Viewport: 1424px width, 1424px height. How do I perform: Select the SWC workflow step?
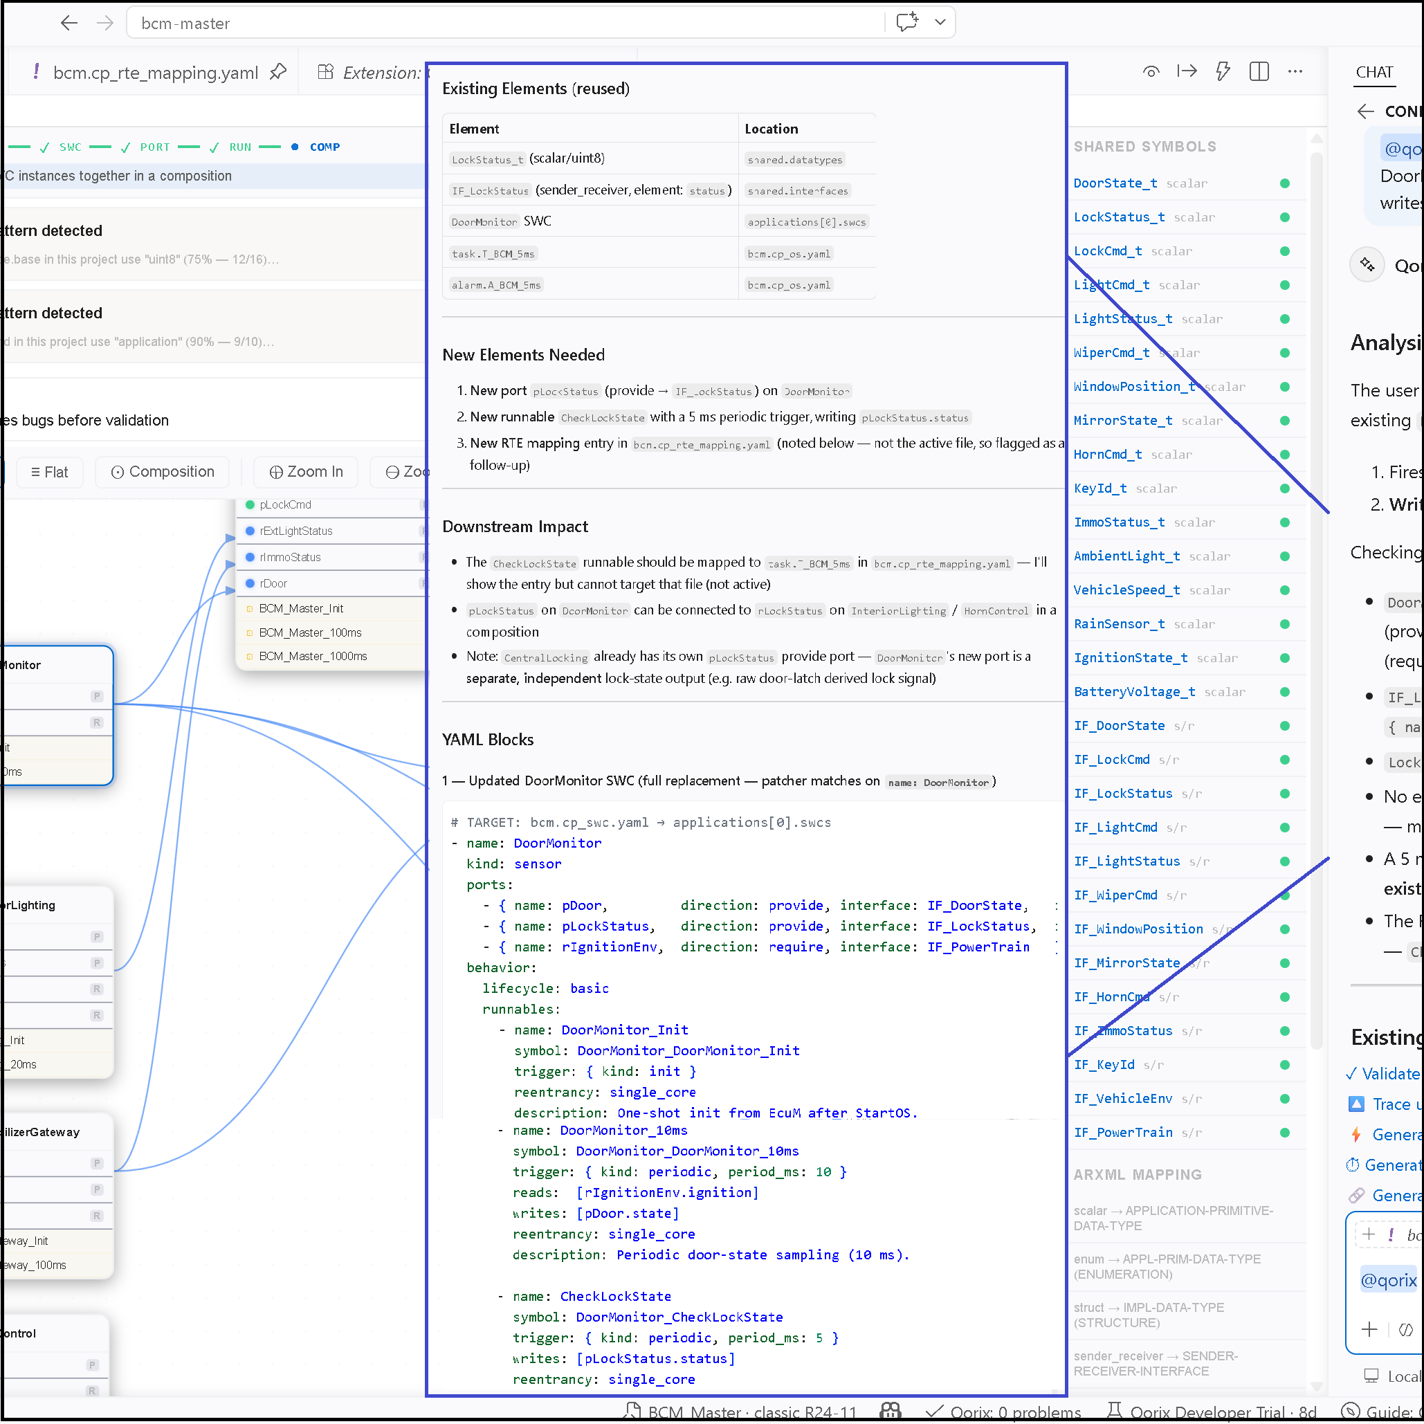(x=61, y=147)
